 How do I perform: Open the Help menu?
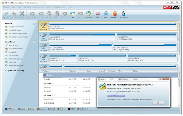coord(70,7)
